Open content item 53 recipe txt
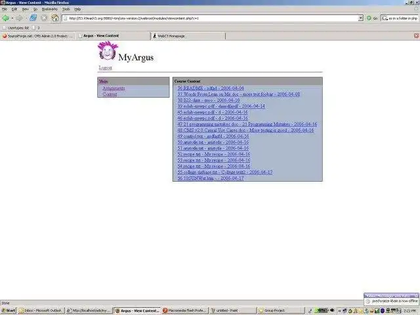The image size is (420, 315). pyautogui.click(x=214, y=160)
